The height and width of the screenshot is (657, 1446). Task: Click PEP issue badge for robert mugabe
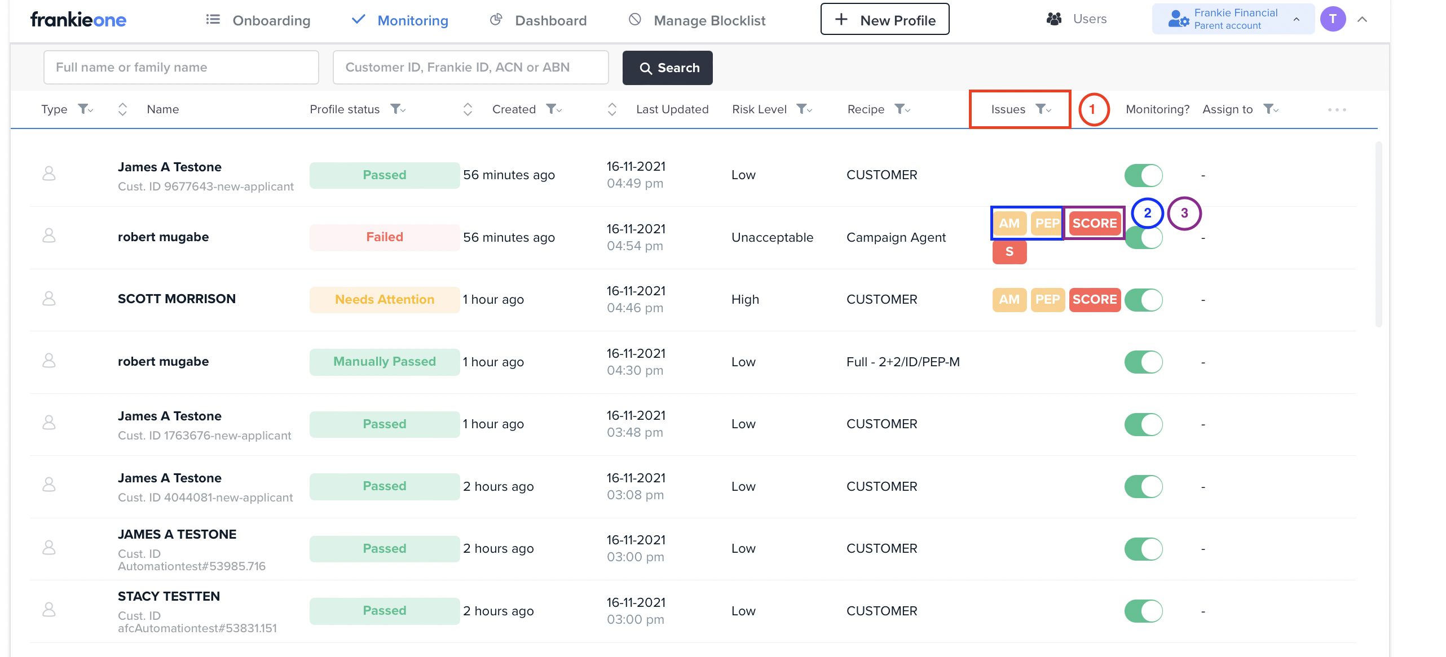pos(1047,223)
